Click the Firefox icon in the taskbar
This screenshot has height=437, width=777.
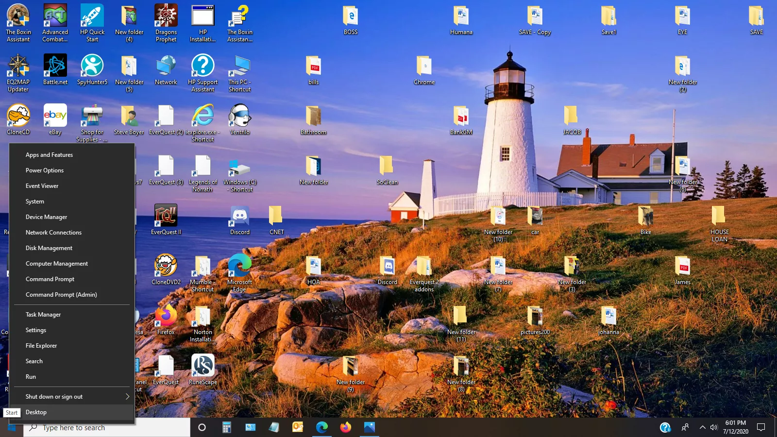coord(345,427)
